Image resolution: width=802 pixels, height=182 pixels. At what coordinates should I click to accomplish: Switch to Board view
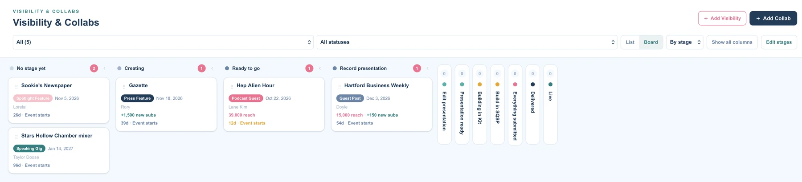(x=651, y=42)
